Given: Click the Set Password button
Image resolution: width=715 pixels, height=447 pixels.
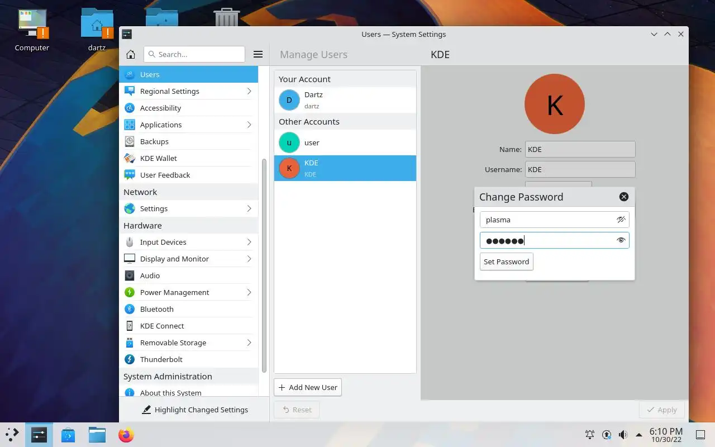Looking at the screenshot, I should [x=507, y=261].
